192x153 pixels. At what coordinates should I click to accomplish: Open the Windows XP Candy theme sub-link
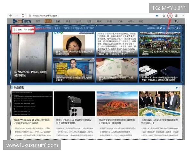point(32,128)
